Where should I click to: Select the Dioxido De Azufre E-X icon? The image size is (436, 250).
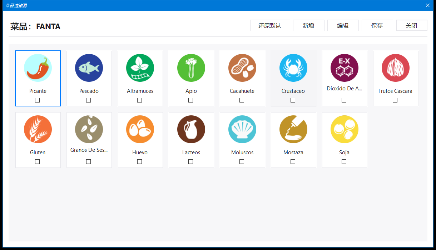[x=345, y=68]
